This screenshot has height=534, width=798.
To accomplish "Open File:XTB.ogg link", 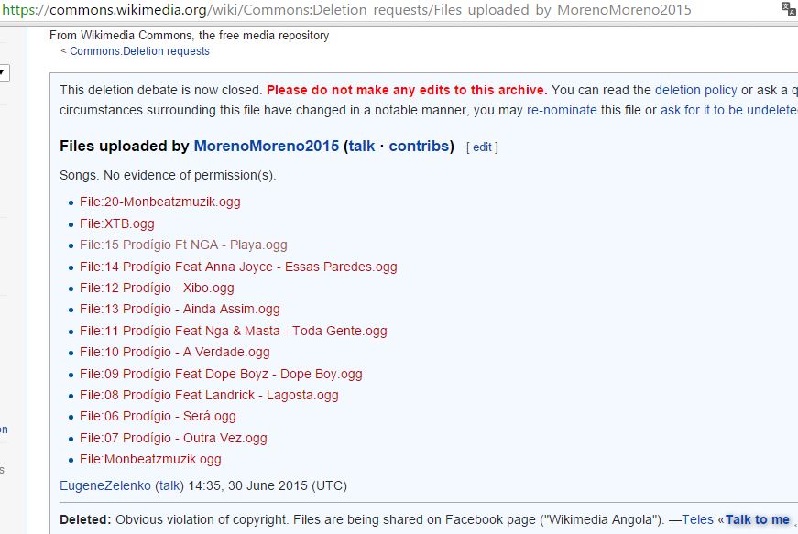I will 116,223.
